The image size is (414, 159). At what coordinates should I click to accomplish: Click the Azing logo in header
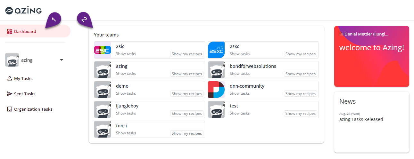point(23,11)
